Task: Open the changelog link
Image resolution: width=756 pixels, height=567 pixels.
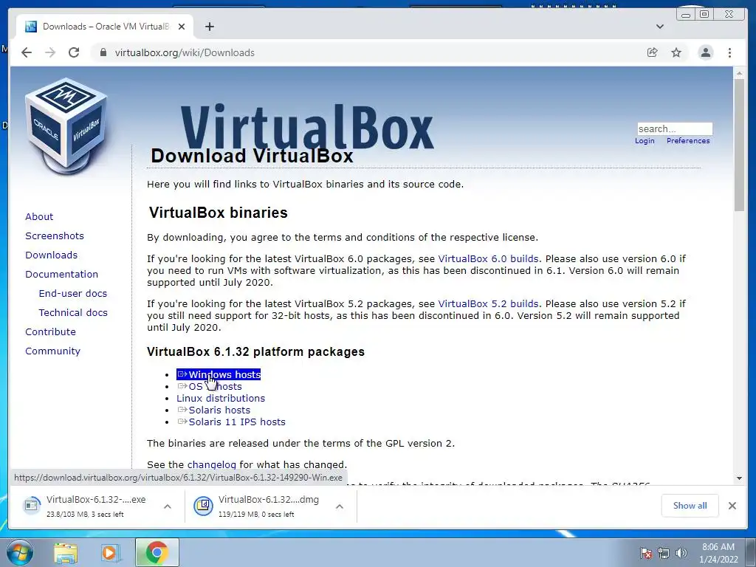Action: tap(212, 465)
